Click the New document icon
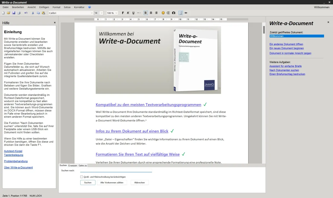 (3, 13)
